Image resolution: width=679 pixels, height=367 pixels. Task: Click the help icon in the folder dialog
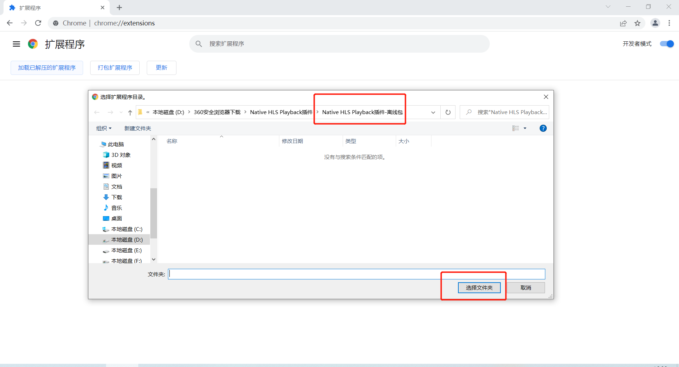click(543, 128)
